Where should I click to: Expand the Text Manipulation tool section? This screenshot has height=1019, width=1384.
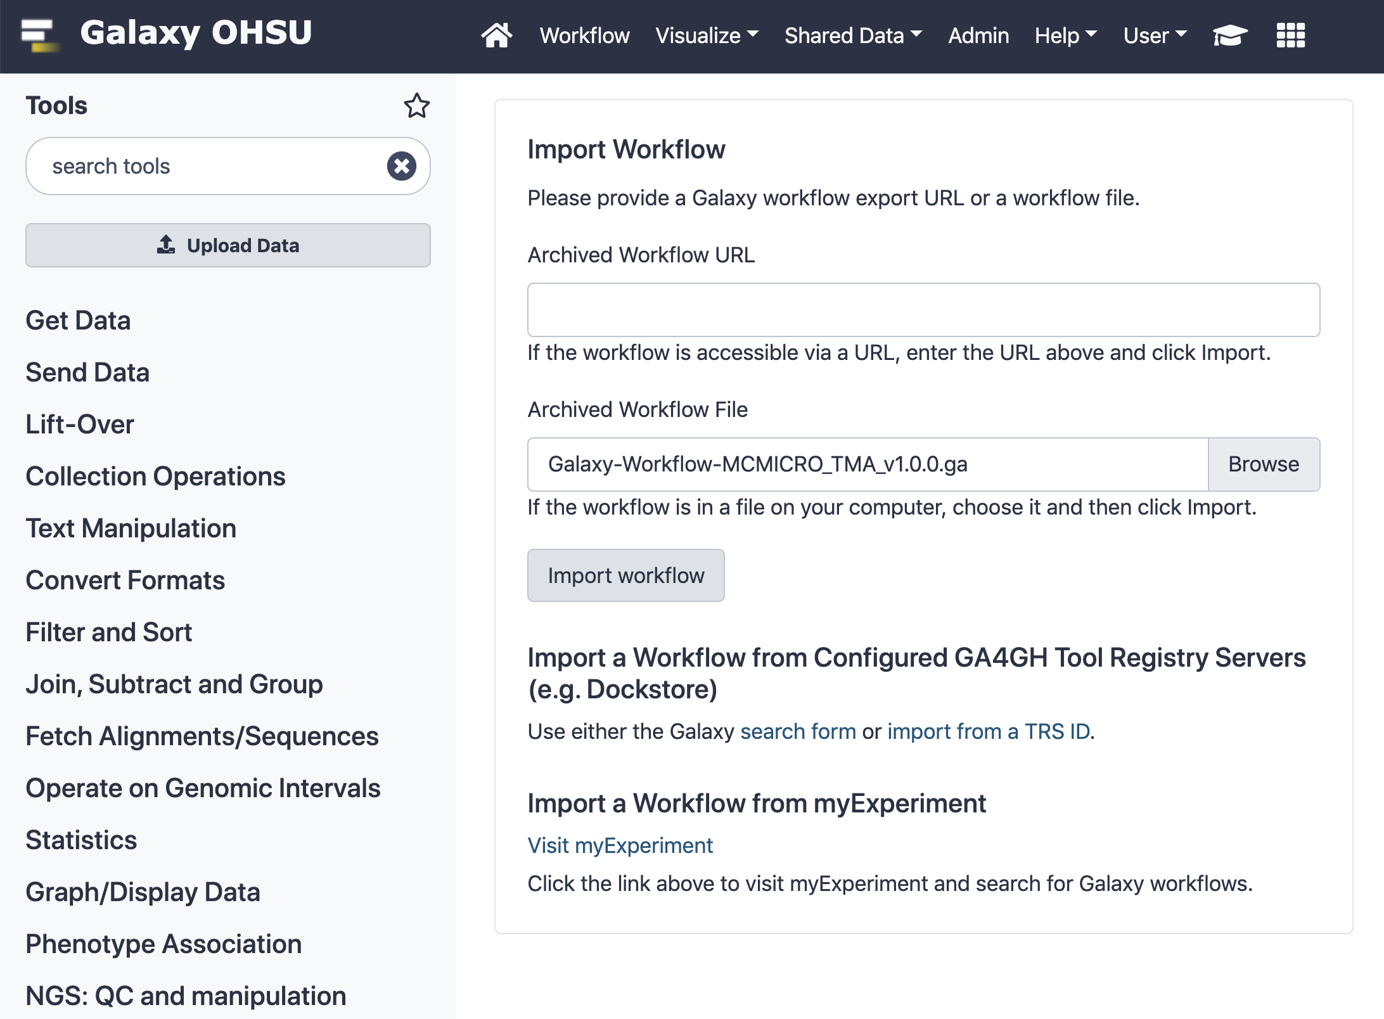[131, 528]
